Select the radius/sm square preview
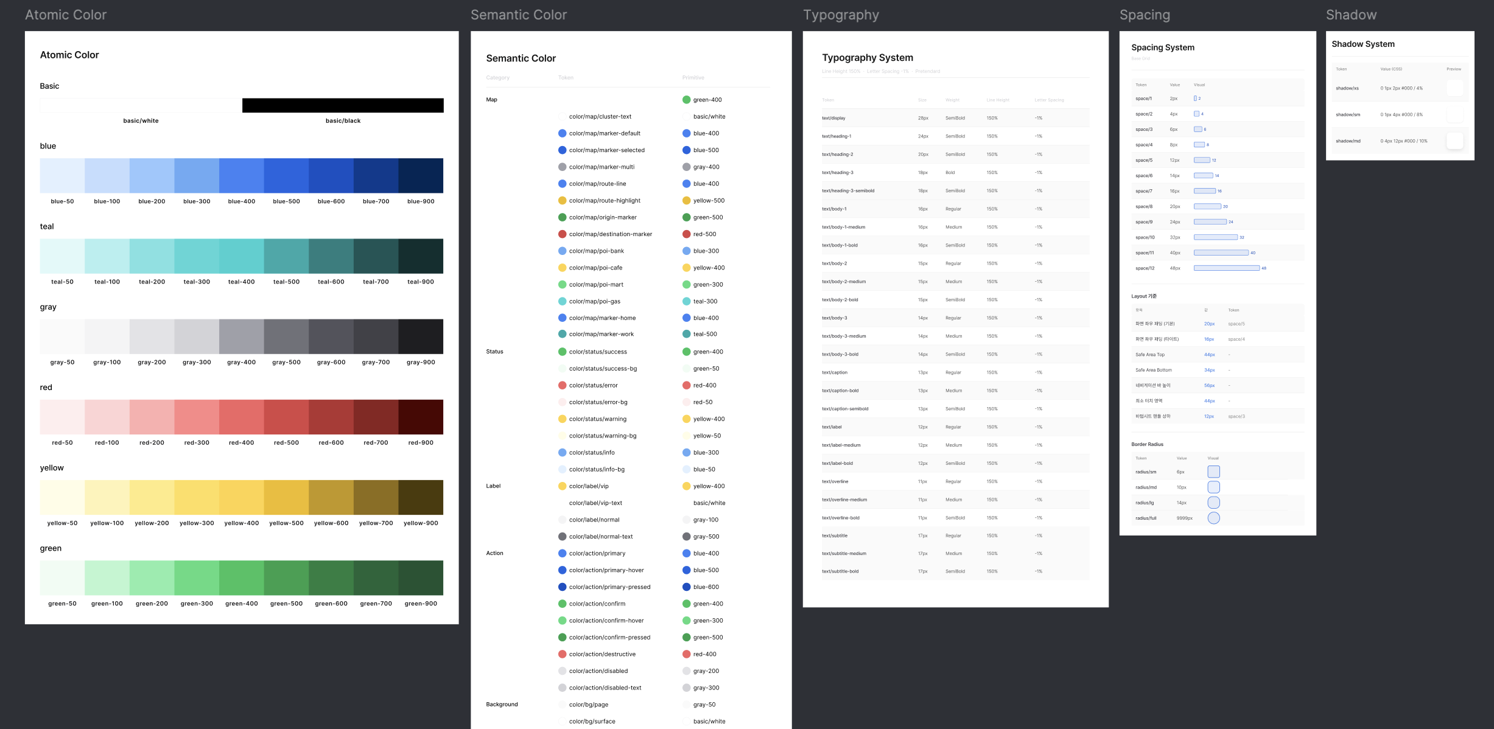Screen dimensions: 1494x729 point(1214,472)
